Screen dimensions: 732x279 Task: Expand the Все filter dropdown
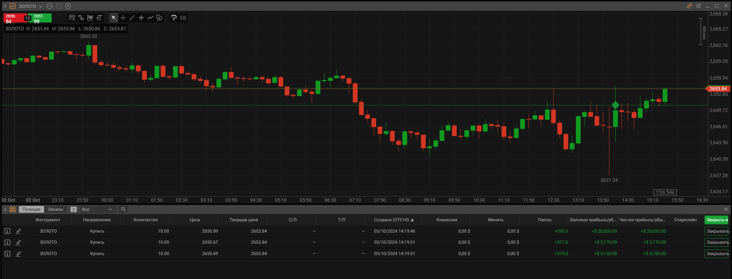[x=97, y=209]
